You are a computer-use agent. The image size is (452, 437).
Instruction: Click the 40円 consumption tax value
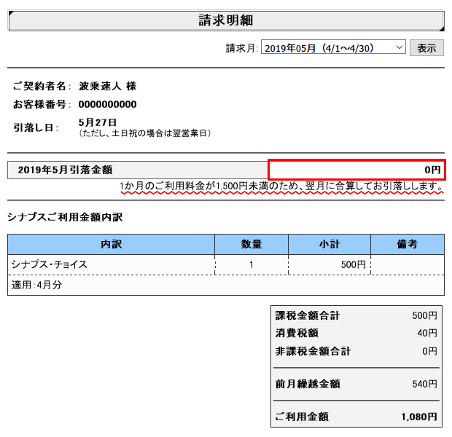click(427, 334)
